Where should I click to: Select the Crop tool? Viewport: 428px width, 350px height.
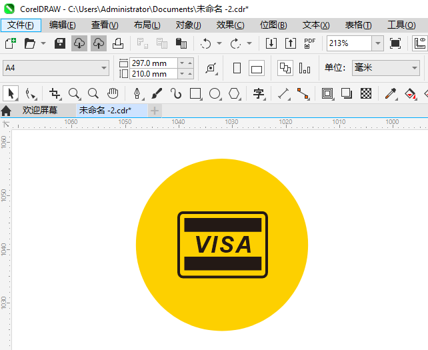pos(55,93)
